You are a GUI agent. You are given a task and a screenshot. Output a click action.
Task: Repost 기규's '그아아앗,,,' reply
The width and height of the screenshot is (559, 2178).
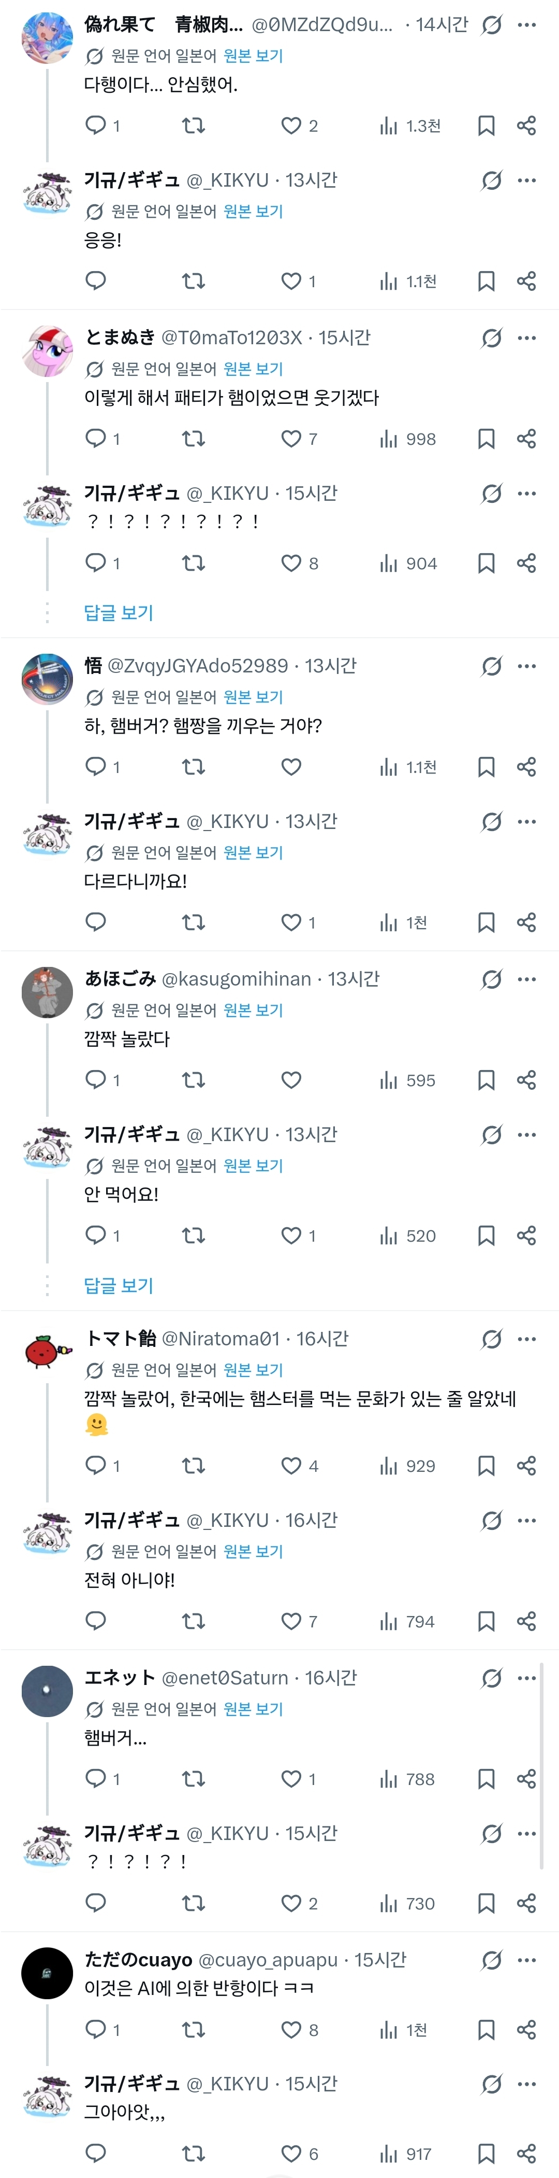tap(194, 2154)
